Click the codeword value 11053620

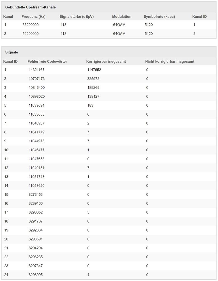click(x=36, y=186)
